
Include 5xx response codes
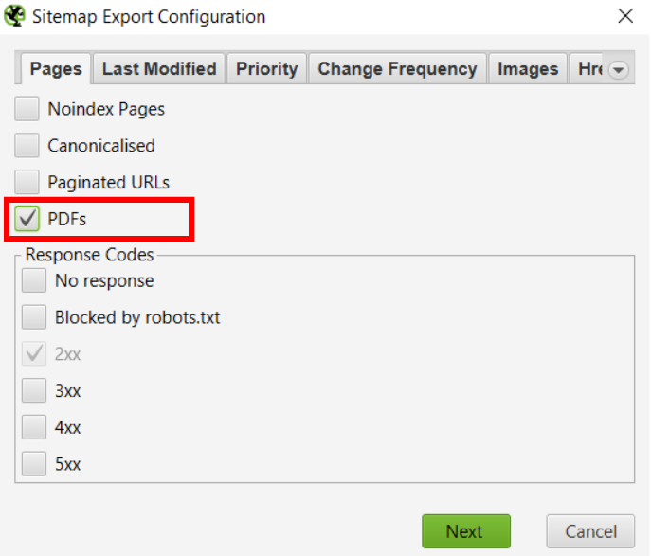click(x=34, y=463)
